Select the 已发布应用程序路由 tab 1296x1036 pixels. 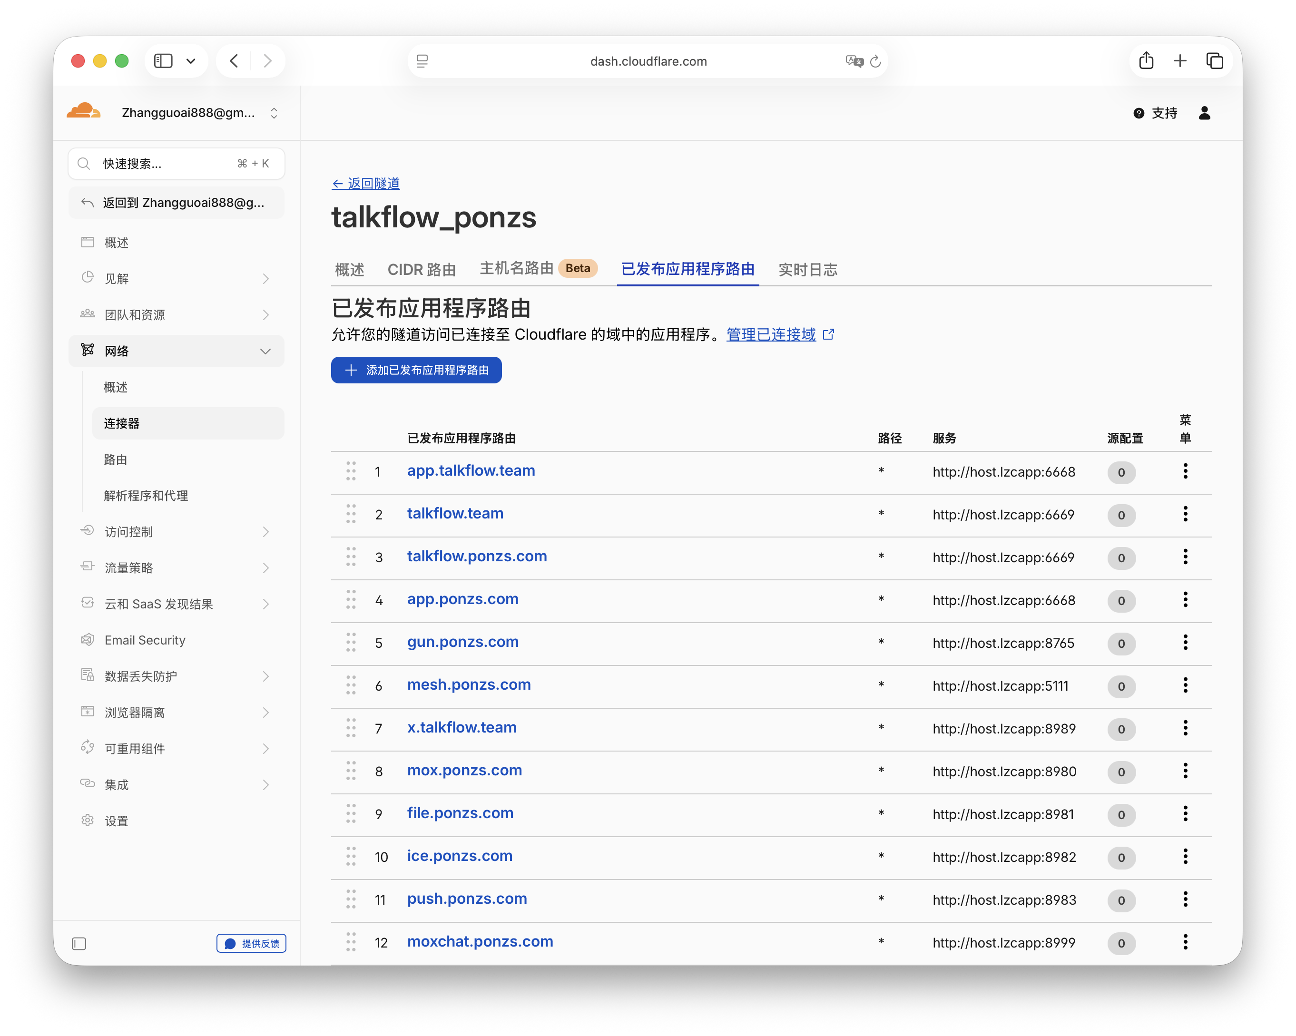coord(687,269)
